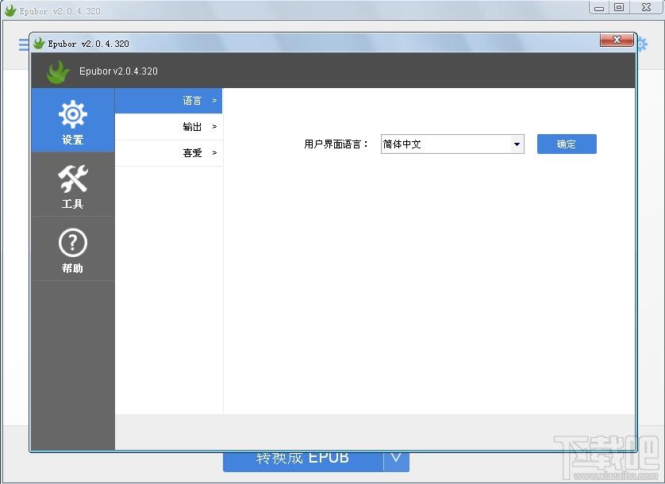This screenshot has height=484, width=665.
Task: Click the 用户界面语言 label text
Action: click(x=336, y=144)
